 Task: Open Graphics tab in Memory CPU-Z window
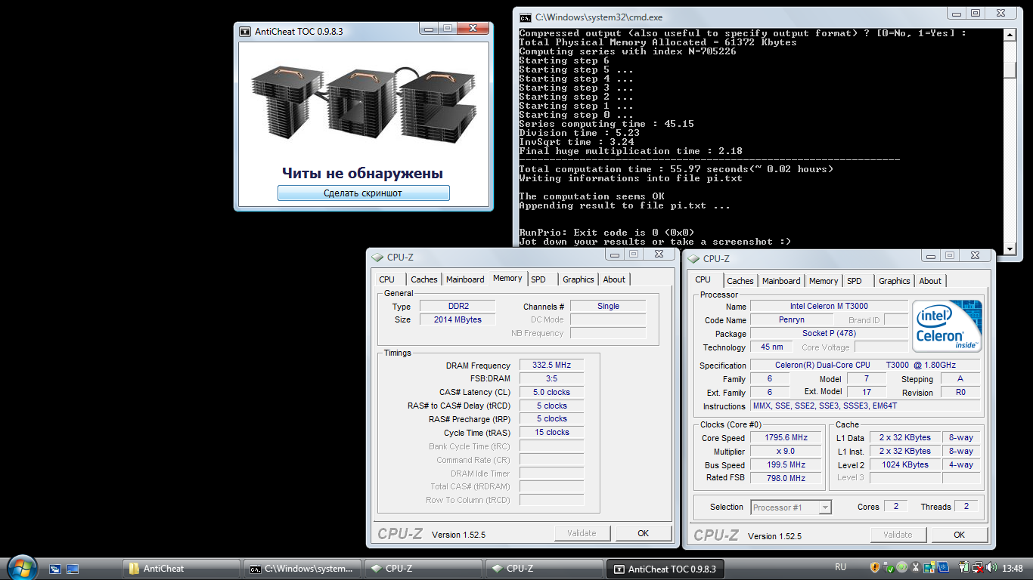[x=579, y=279]
